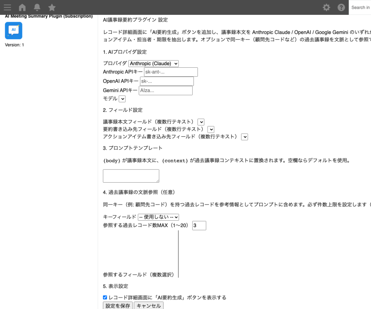
Task: Click the prompt template text area
Action: pyautogui.click(x=131, y=176)
